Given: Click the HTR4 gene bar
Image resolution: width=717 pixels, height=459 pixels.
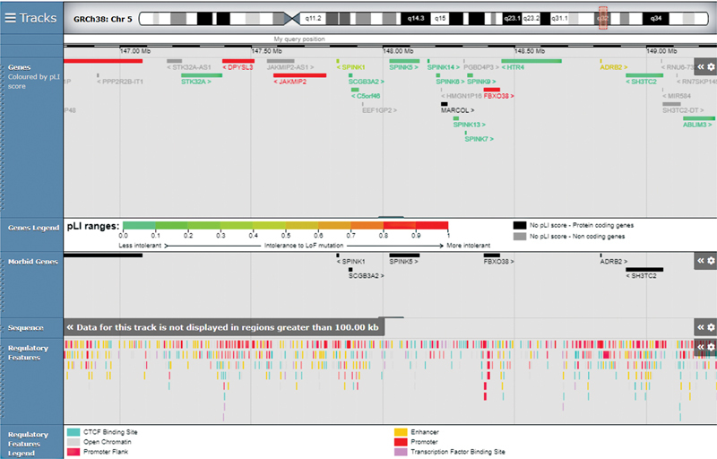Looking at the screenshot, I should [x=531, y=60].
